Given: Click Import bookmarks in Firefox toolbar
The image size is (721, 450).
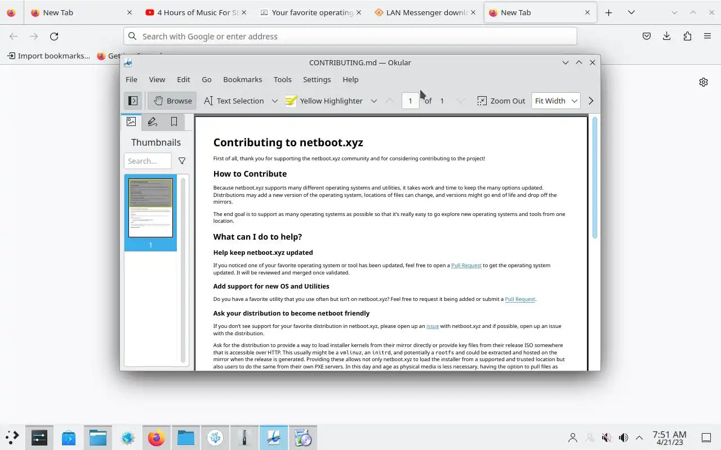Looking at the screenshot, I should [48, 56].
